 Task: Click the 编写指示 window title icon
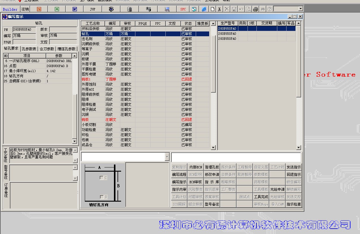5,17
